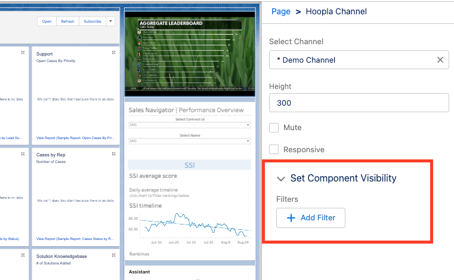This screenshot has height=280, width=454.
Task: Select the Aggregate Leaderboard Hoopla component
Action: pyautogui.click(x=190, y=54)
